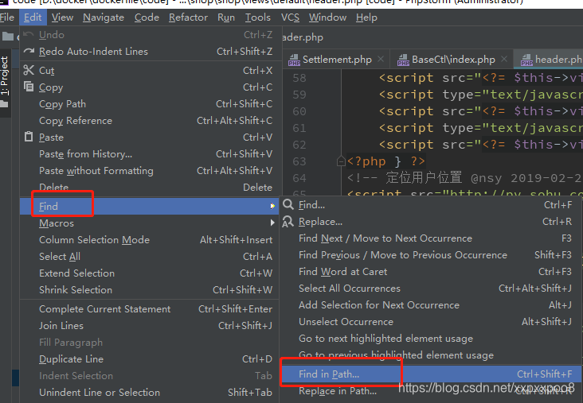Choose Shrink Selection
The width and height of the screenshot is (583, 403).
pyautogui.click(x=149, y=290)
